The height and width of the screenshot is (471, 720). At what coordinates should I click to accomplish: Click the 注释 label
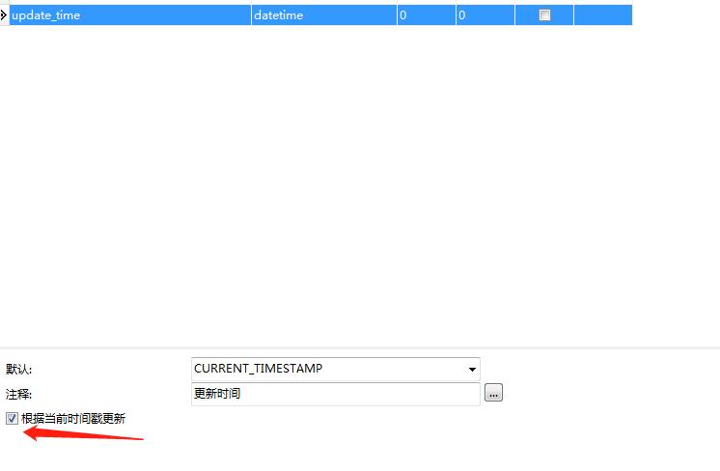[19, 394]
